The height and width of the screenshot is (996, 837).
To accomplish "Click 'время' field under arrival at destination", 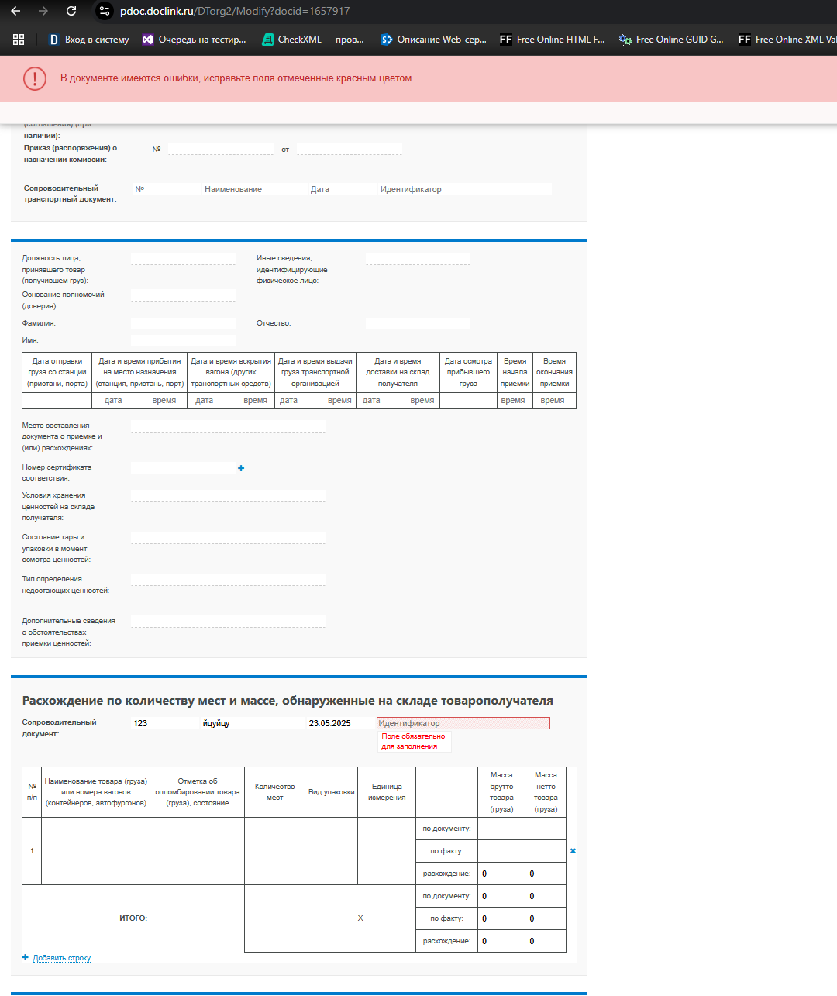I will (x=165, y=401).
